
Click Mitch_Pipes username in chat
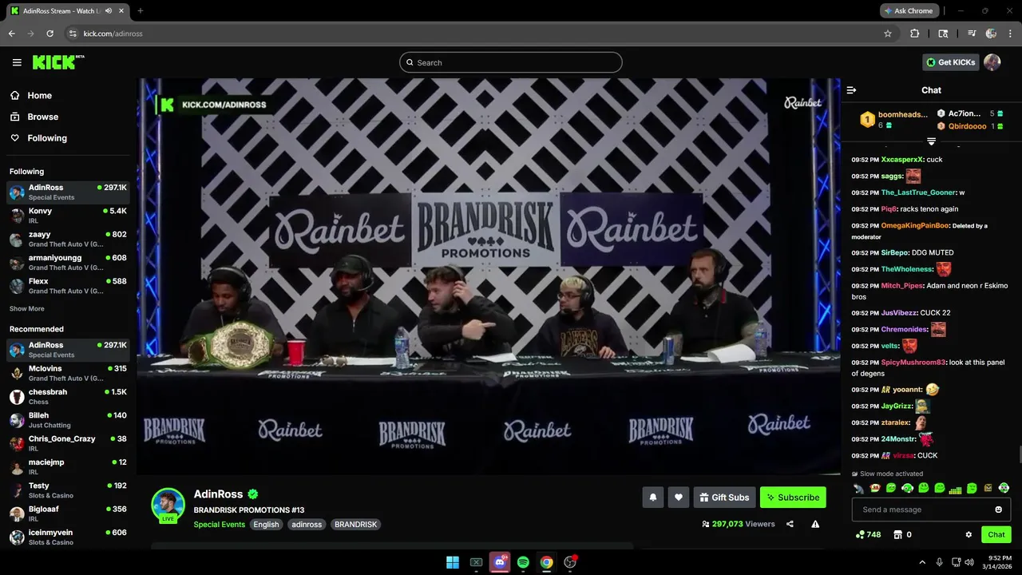tap(902, 286)
